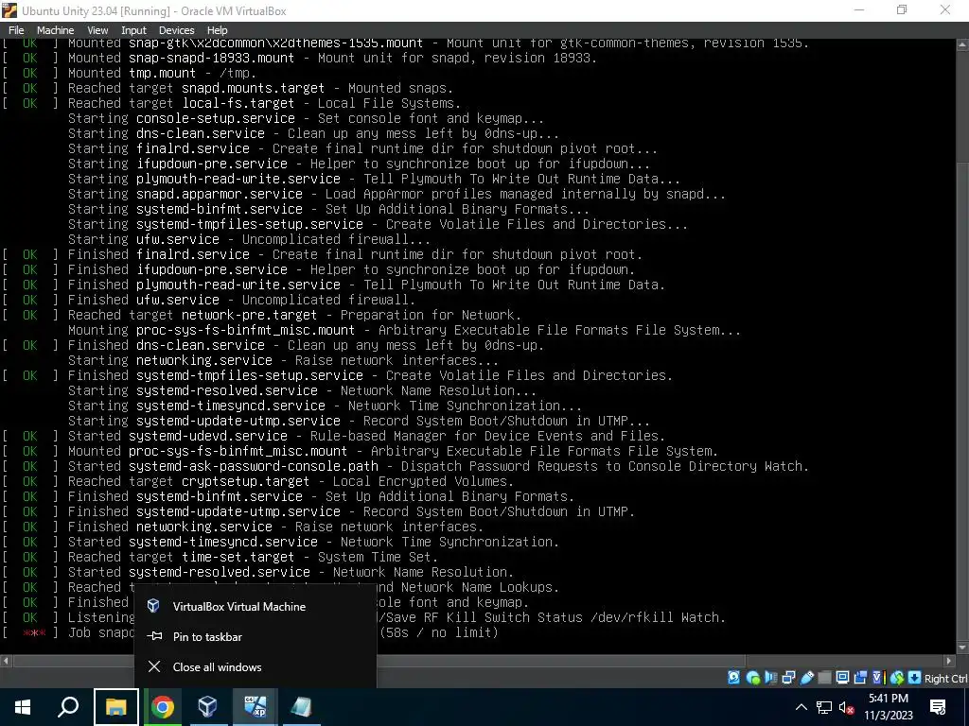The image size is (969, 726).
Task: Click the running VM taskbar icon
Action: click(255, 707)
